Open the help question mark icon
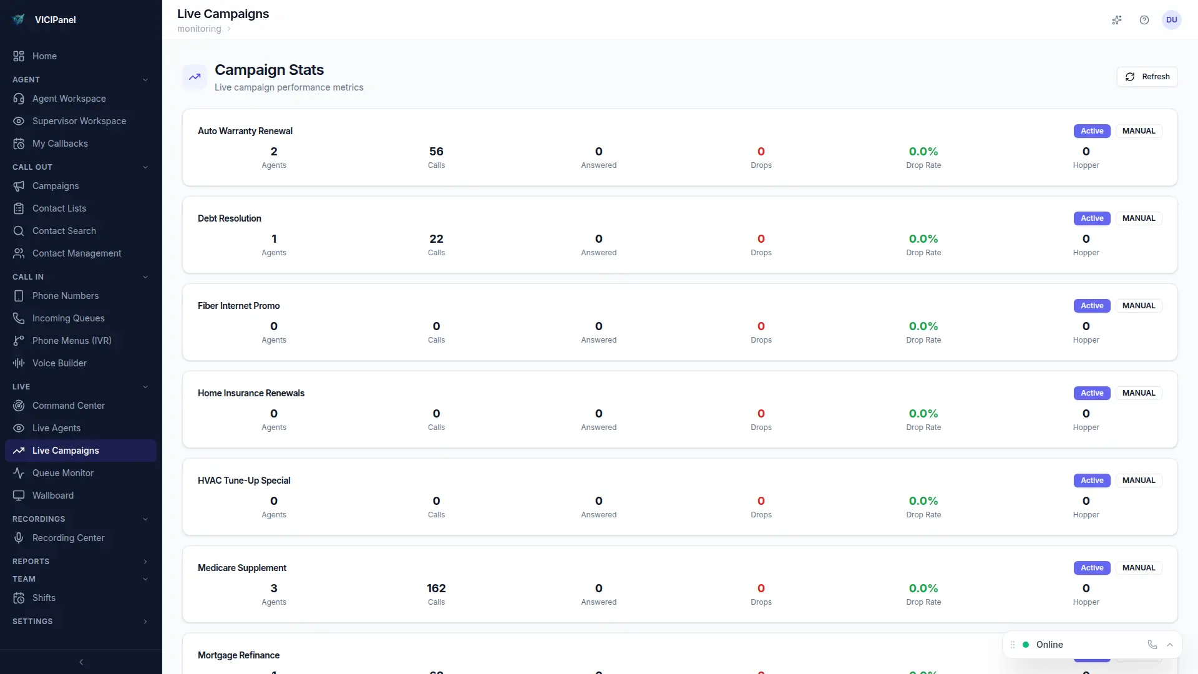 1144,20
